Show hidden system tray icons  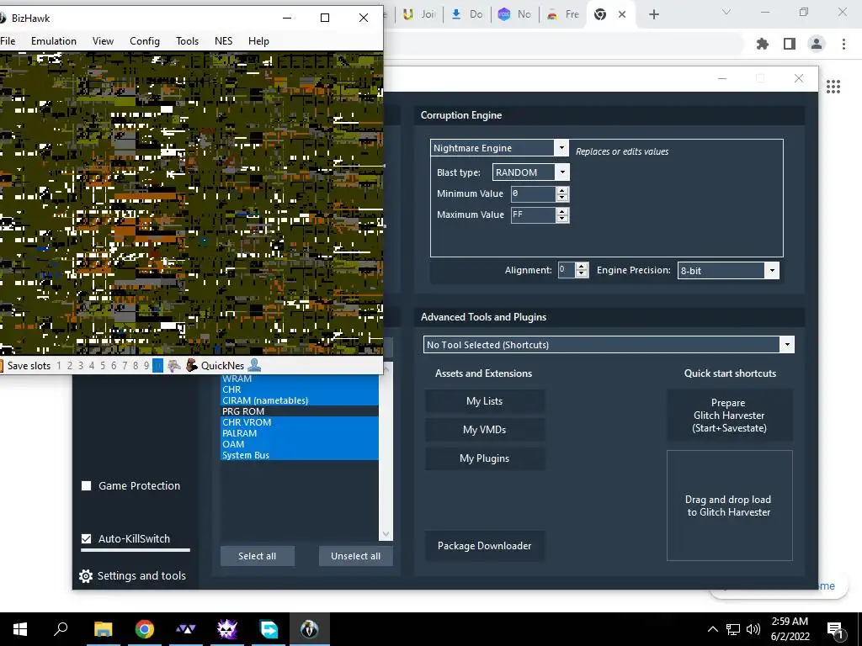tap(712, 629)
